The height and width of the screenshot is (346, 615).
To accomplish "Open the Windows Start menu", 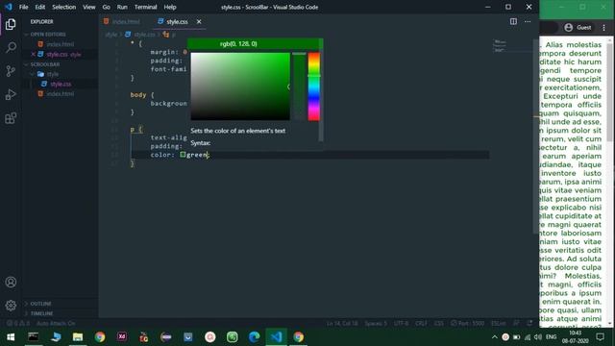I will tap(11, 337).
